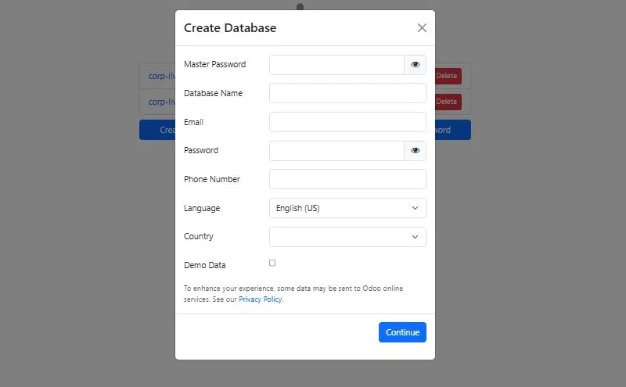Select the Email text field
Viewport: 626px width, 387px height.
[347, 122]
